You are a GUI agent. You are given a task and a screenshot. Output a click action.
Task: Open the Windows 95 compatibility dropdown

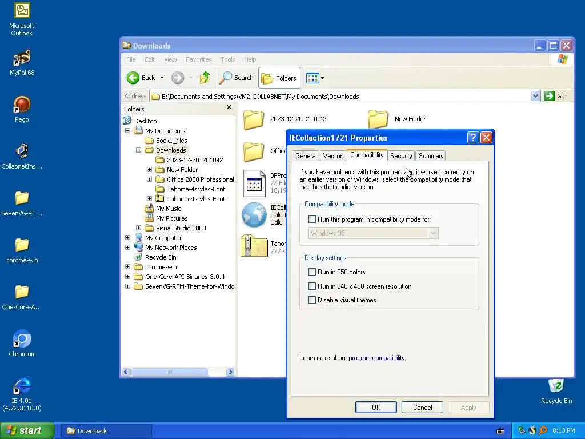[x=433, y=233]
